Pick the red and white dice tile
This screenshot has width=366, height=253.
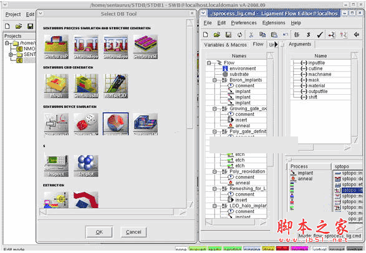pyautogui.click(x=86, y=124)
